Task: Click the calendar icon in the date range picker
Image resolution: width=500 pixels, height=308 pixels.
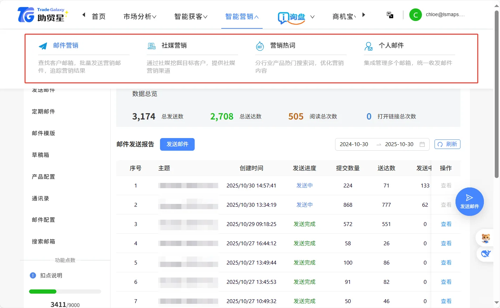Action: click(x=422, y=144)
